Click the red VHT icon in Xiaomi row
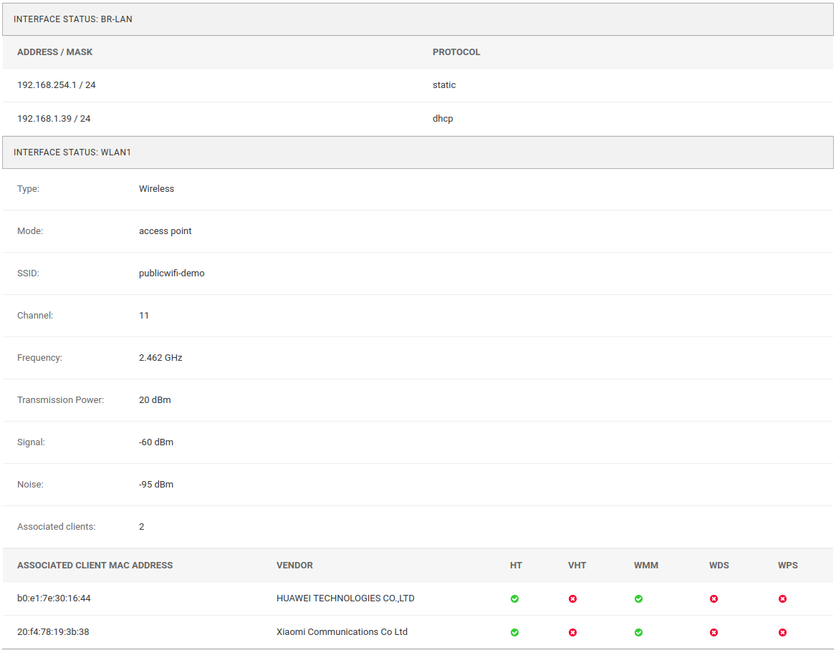Screen dimensions: 836x650 pos(572,632)
